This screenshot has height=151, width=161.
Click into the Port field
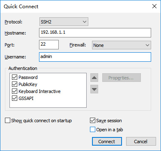point(49,44)
